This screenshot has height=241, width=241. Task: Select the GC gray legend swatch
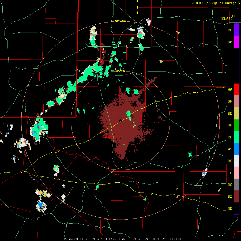tap(236, 184)
